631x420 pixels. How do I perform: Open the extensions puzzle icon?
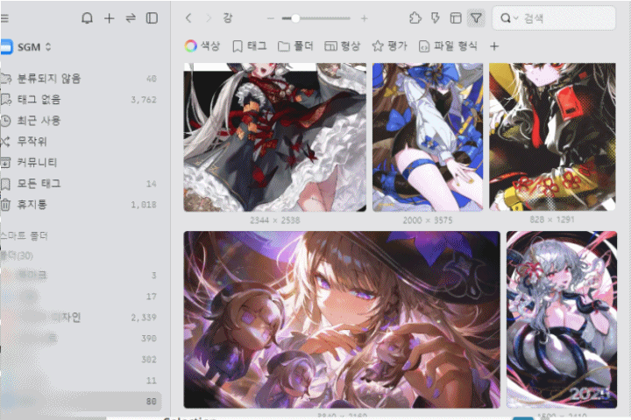pyautogui.click(x=415, y=18)
